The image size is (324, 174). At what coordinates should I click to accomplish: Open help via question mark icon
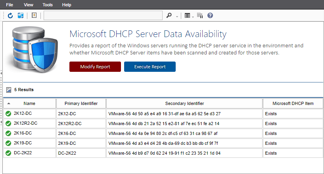pos(210,15)
